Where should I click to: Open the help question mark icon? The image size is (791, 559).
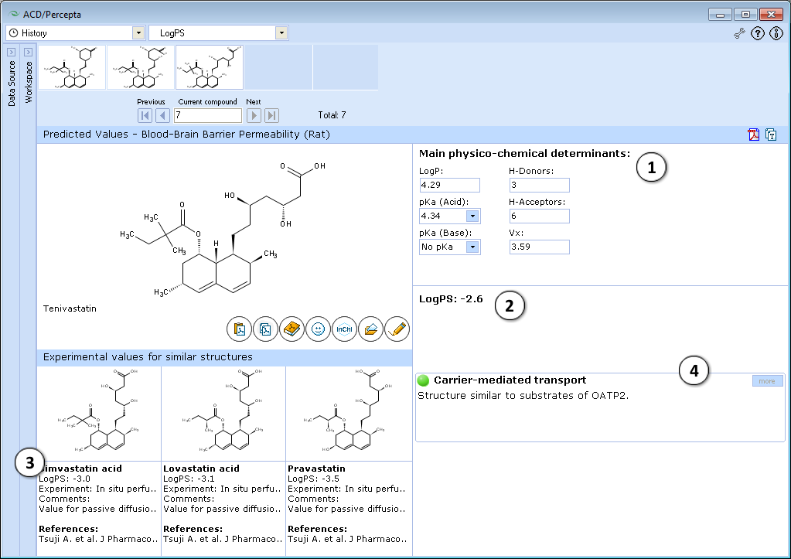(x=758, y=33)
